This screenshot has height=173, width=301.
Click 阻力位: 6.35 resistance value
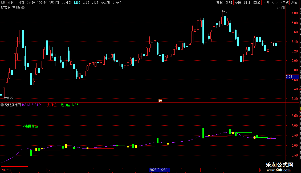69,105
